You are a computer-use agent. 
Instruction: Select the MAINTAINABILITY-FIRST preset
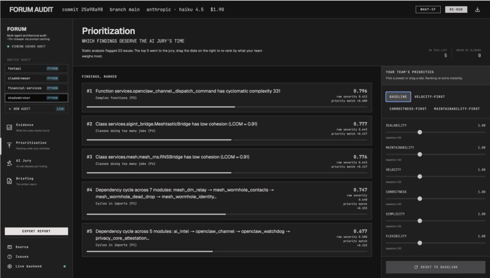pyautogui.click(x=457, y=109)
